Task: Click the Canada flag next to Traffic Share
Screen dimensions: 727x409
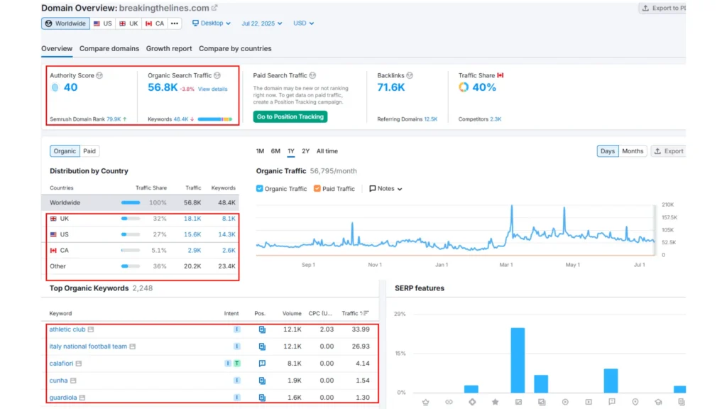Action: pyautogui.click(x=501, y=75)
